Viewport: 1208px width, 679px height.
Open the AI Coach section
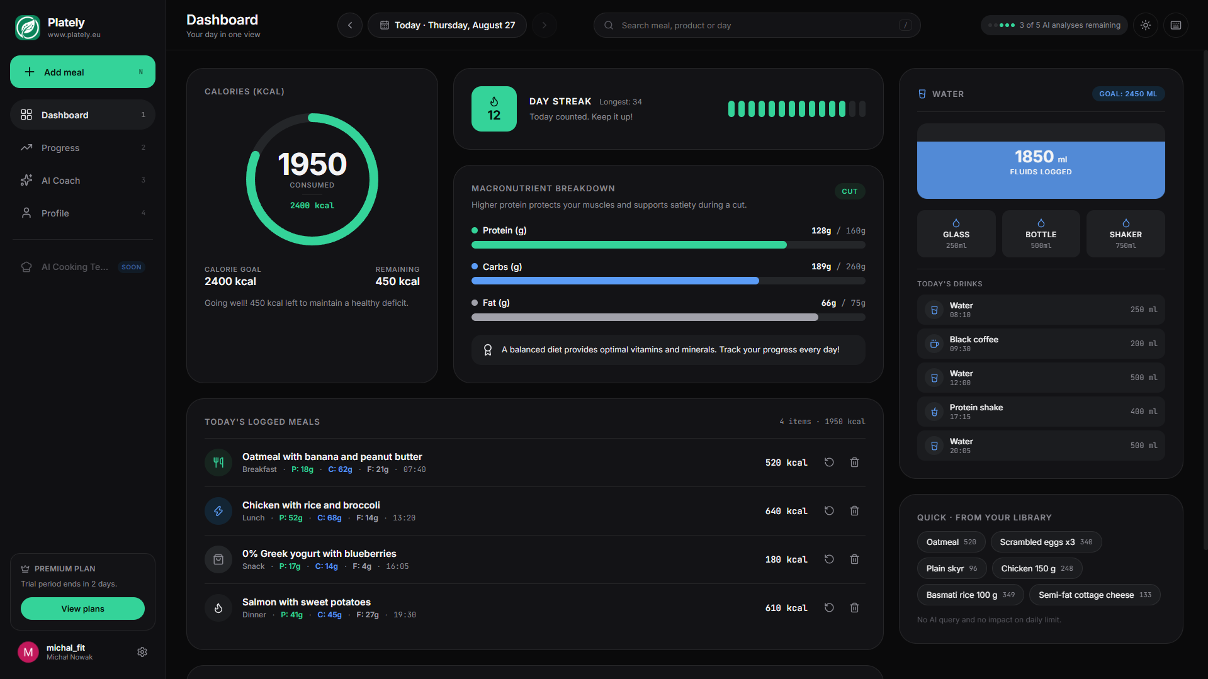tap(82, 180)
